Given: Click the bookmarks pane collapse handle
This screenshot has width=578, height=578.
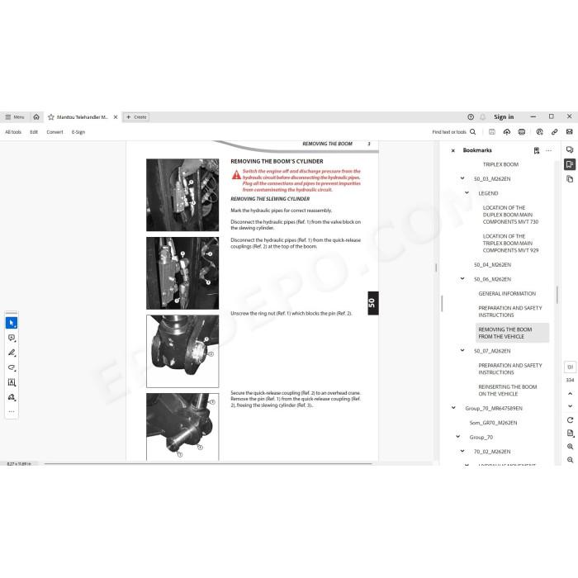Looking at the screenshot, I should pos(442,303).
